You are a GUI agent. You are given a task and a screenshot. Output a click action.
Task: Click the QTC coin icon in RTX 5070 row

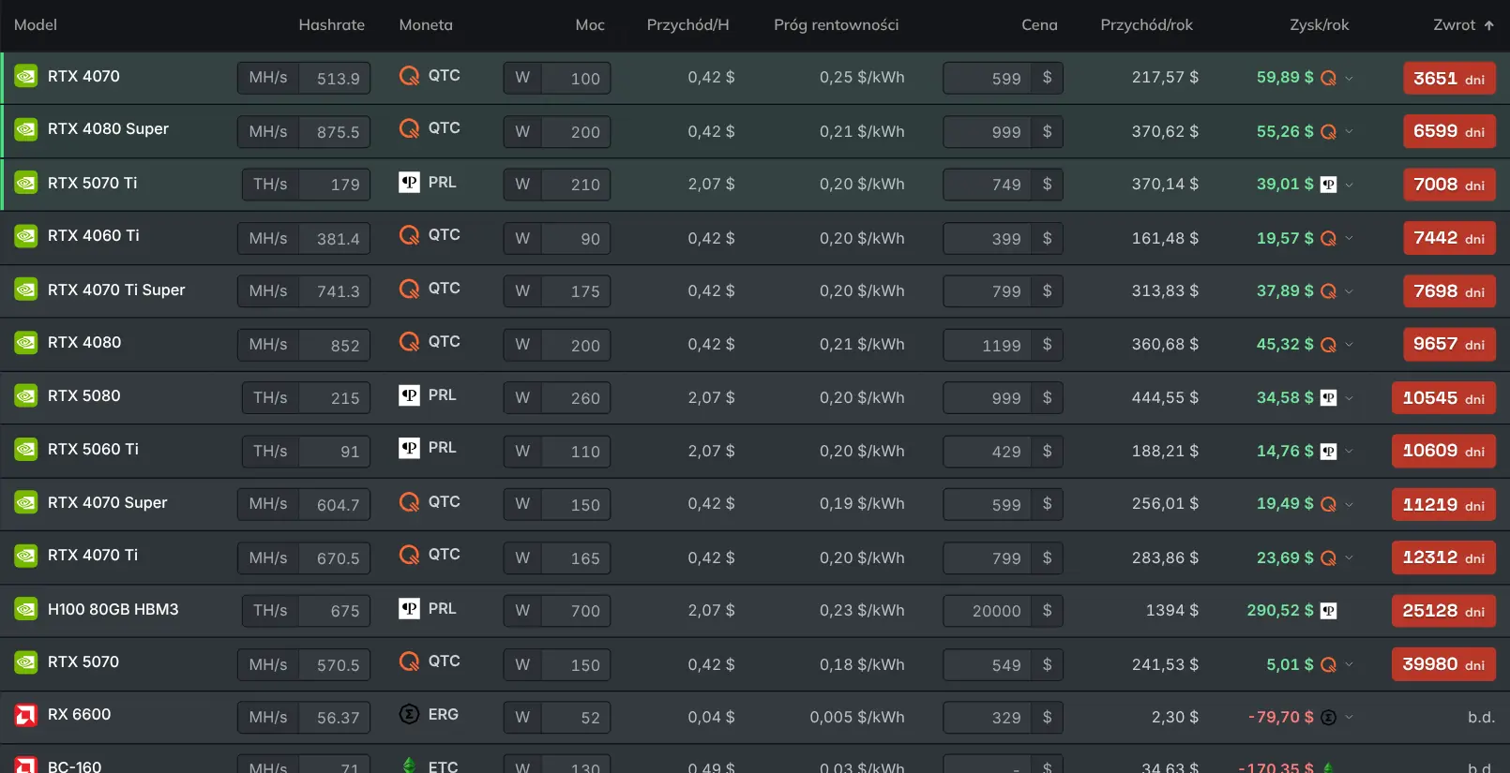[x=409, y=661]
